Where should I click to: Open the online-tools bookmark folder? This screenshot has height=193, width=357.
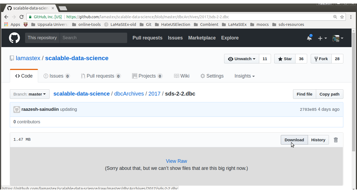pos(86,24)
